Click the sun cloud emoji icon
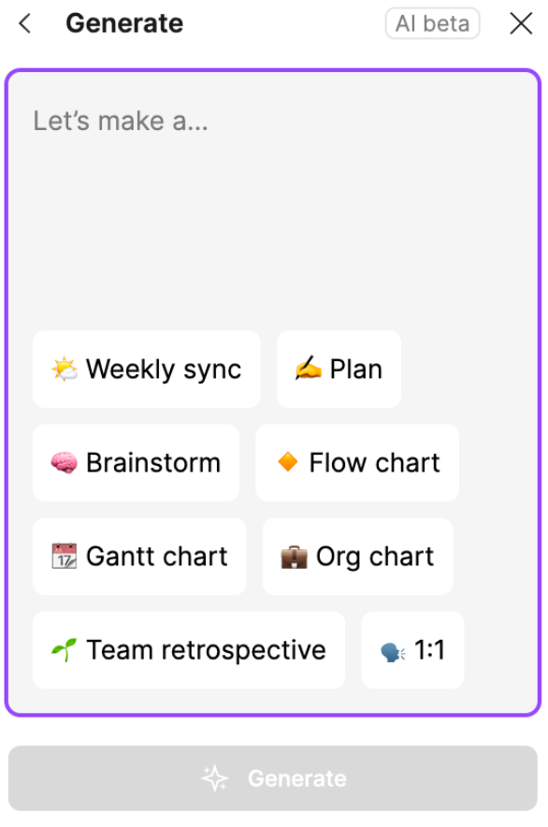The width and height of the screenshot is (548, 827). tap(65, 370)
